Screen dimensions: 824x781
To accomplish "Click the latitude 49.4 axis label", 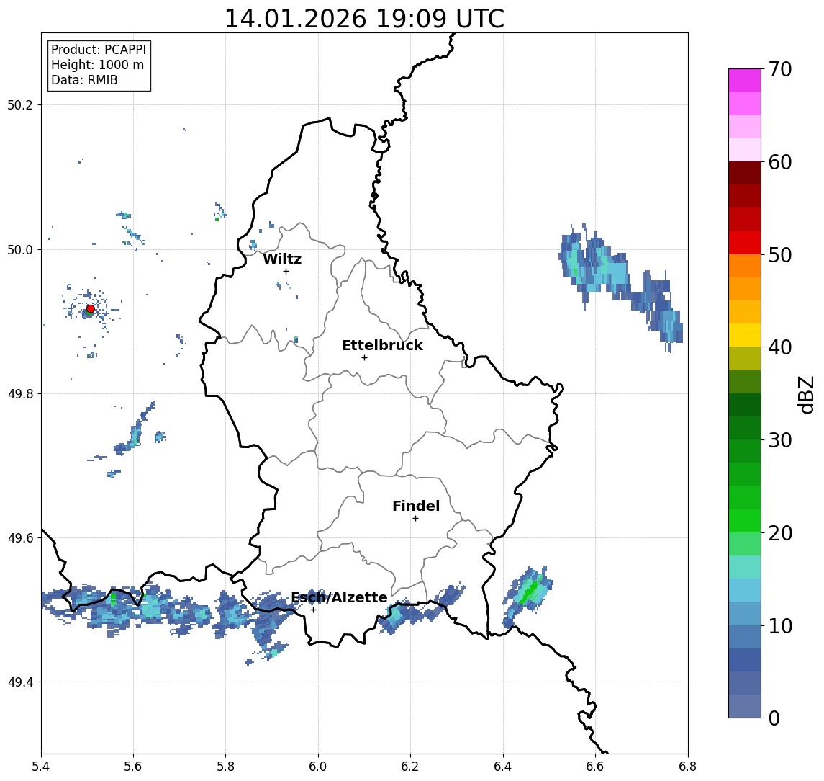I will tap(20, 682).
